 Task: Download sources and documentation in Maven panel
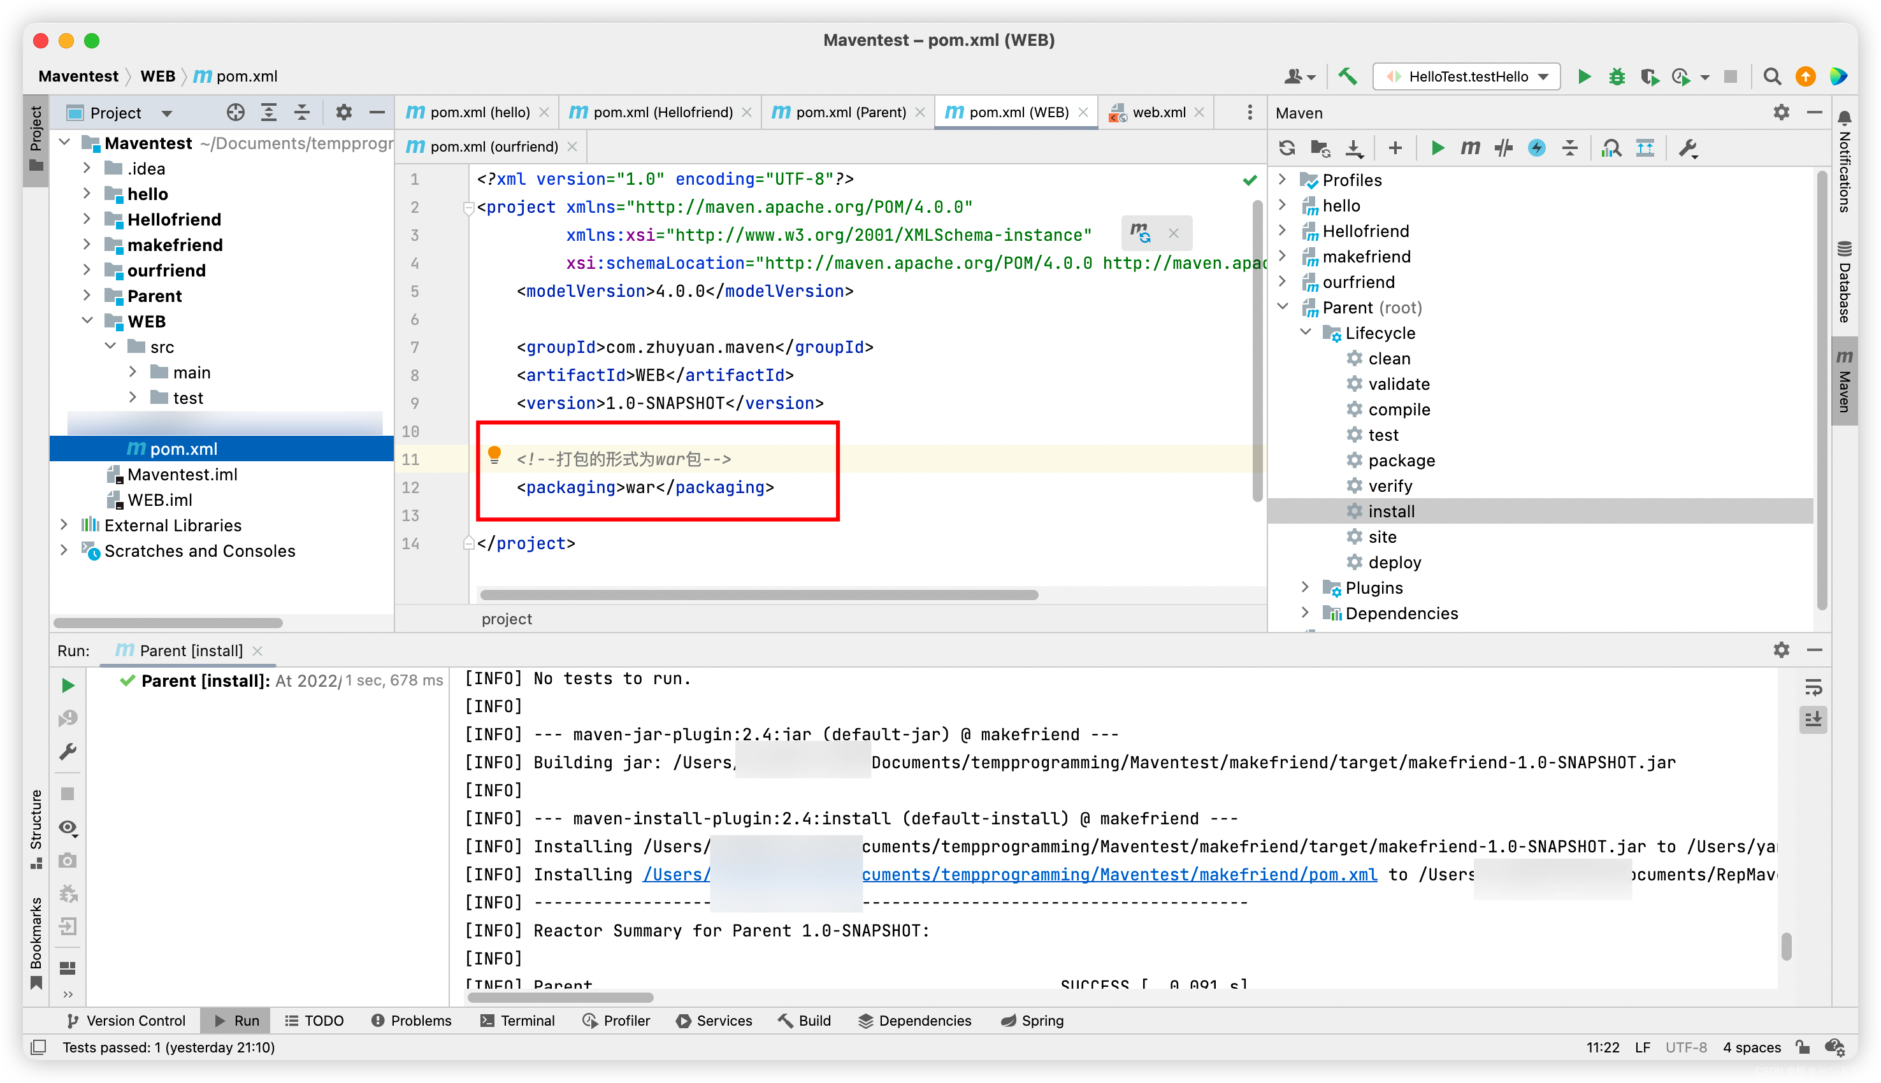(1353, 148)
